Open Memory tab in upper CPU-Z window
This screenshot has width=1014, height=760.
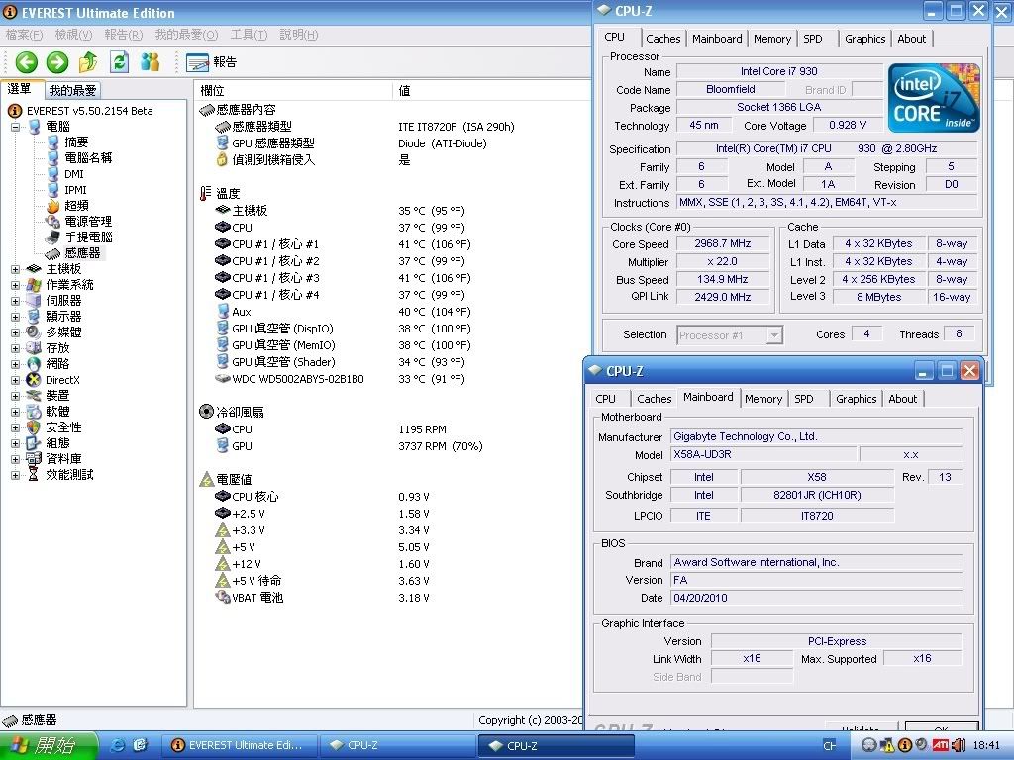(772, 39)
